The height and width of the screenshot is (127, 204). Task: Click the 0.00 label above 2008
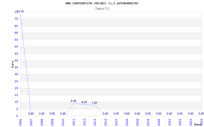42,114
